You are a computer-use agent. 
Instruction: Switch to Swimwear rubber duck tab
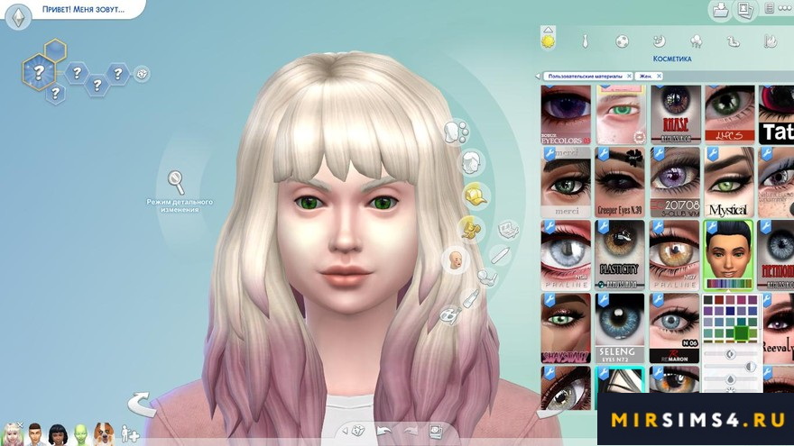pyautogui.click(x=734, y=42)
